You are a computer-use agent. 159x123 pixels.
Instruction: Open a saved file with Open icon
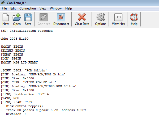point(17,17)
